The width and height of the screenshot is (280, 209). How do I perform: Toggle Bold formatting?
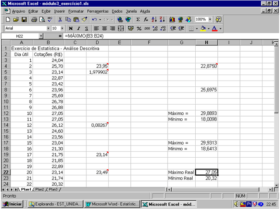[x=71, y=28]
